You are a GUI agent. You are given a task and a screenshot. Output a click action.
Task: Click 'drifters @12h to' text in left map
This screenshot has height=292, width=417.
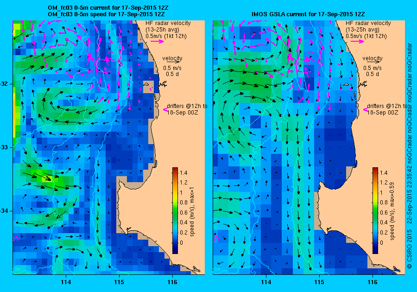pyautogui.click(x=187, y=106)
